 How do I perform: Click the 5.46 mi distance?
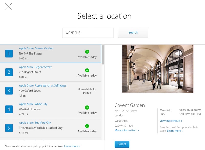(24, 133)
